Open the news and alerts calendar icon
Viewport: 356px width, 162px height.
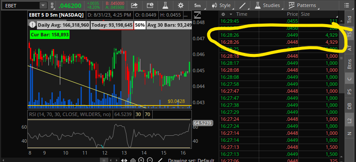pos(150,5)
